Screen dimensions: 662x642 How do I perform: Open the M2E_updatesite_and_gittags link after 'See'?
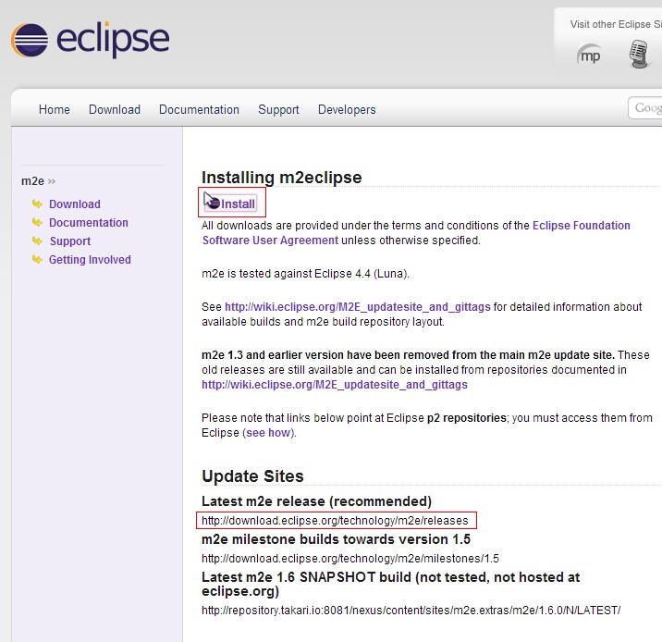[358, 306]
